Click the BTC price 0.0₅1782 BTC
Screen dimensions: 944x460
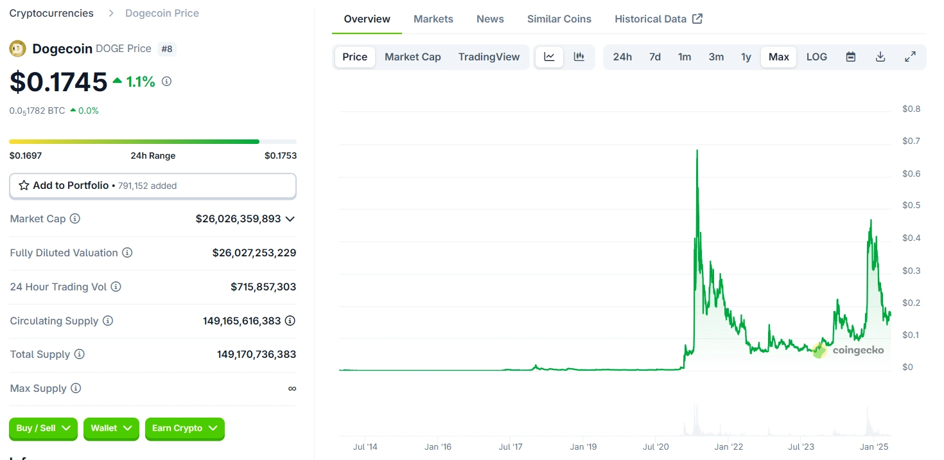point(37,111)
